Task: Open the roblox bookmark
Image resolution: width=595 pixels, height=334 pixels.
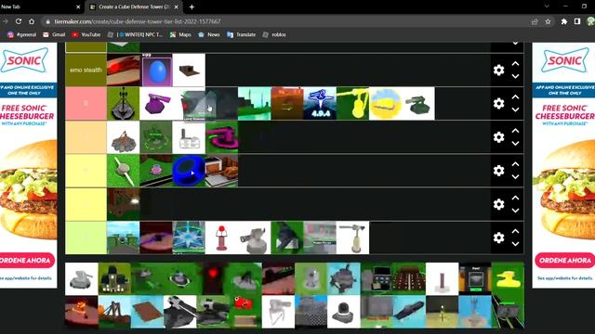Action: point(274,34)
